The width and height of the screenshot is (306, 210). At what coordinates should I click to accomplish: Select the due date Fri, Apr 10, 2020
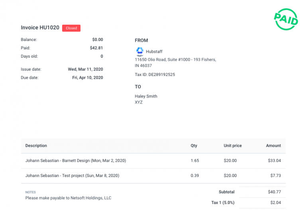pyautogui.click(x=87, y=78)
